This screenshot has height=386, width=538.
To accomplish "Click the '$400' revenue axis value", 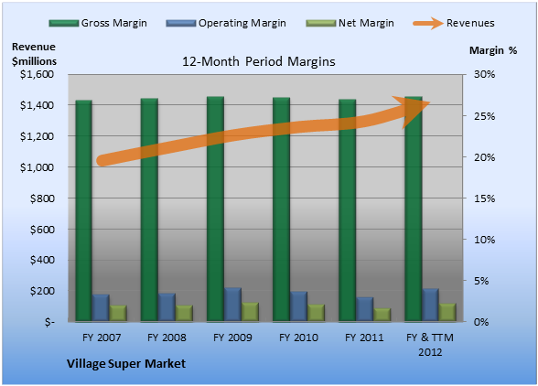I will 42,260.
